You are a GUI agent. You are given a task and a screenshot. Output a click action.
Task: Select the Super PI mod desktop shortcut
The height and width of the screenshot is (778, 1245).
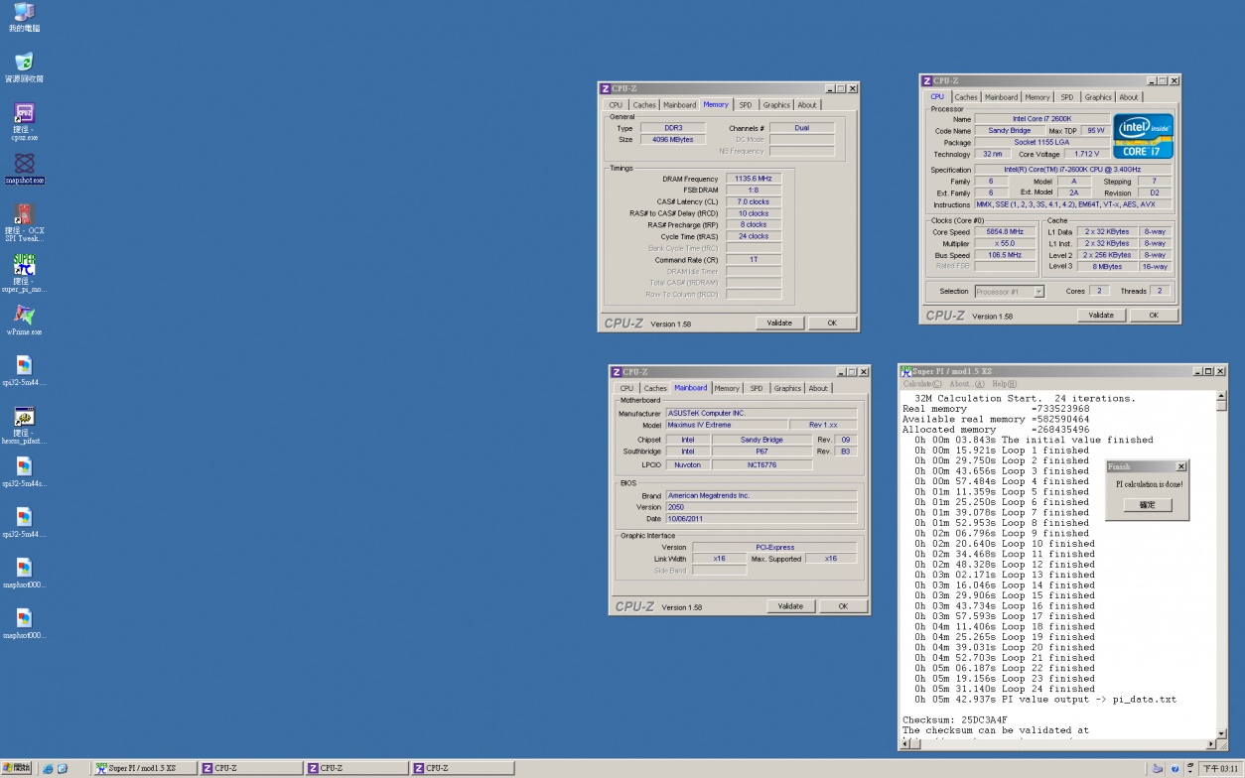[24, 265]
